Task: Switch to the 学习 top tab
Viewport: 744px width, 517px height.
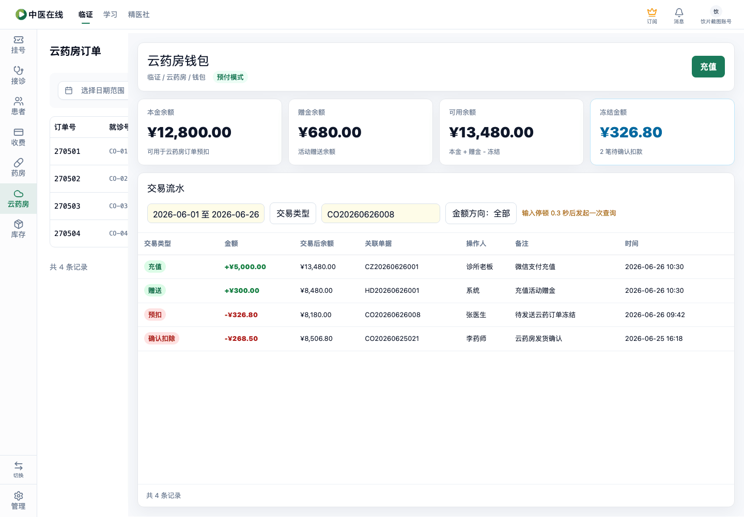Action: pos(111,14)
